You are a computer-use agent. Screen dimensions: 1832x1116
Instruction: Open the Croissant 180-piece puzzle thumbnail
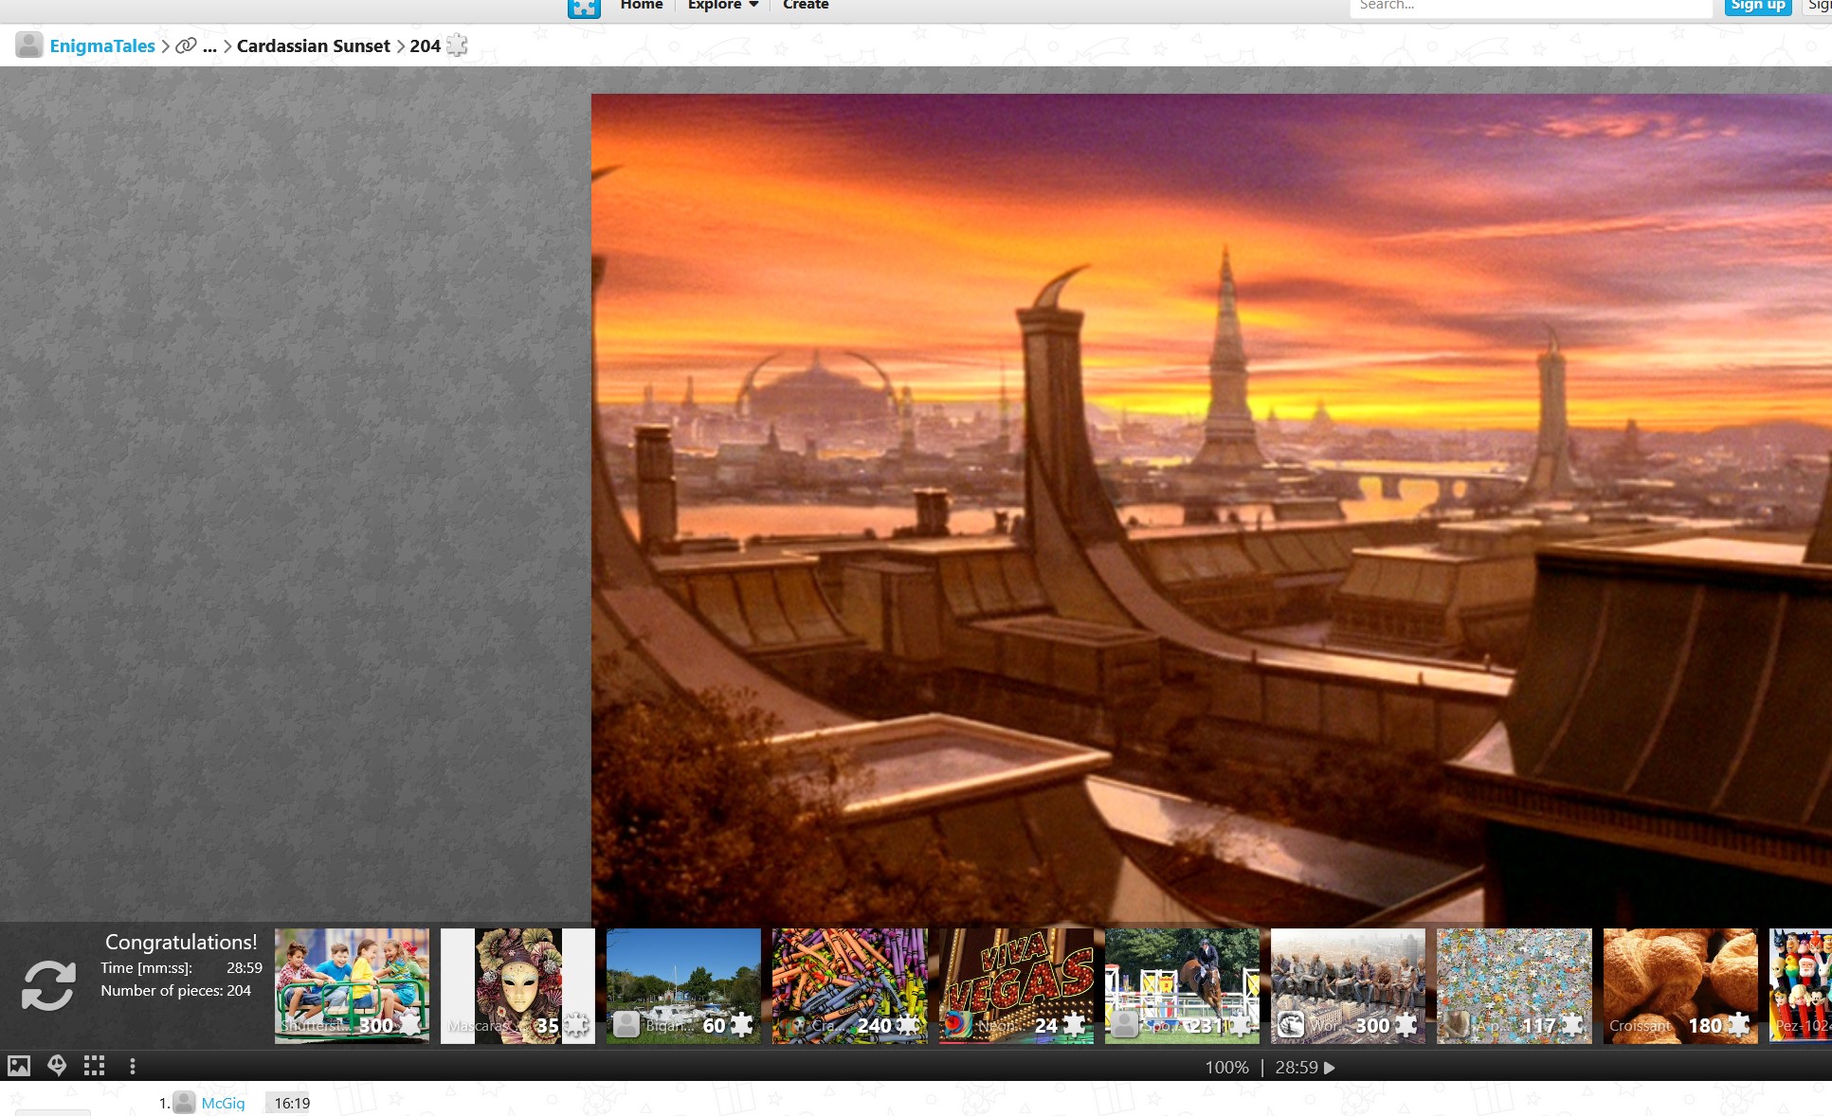point(1680,986)
